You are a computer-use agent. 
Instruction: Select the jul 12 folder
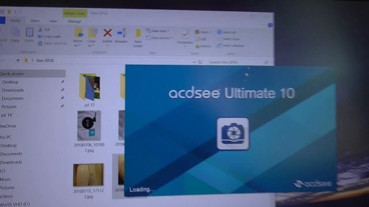[89, 90]
